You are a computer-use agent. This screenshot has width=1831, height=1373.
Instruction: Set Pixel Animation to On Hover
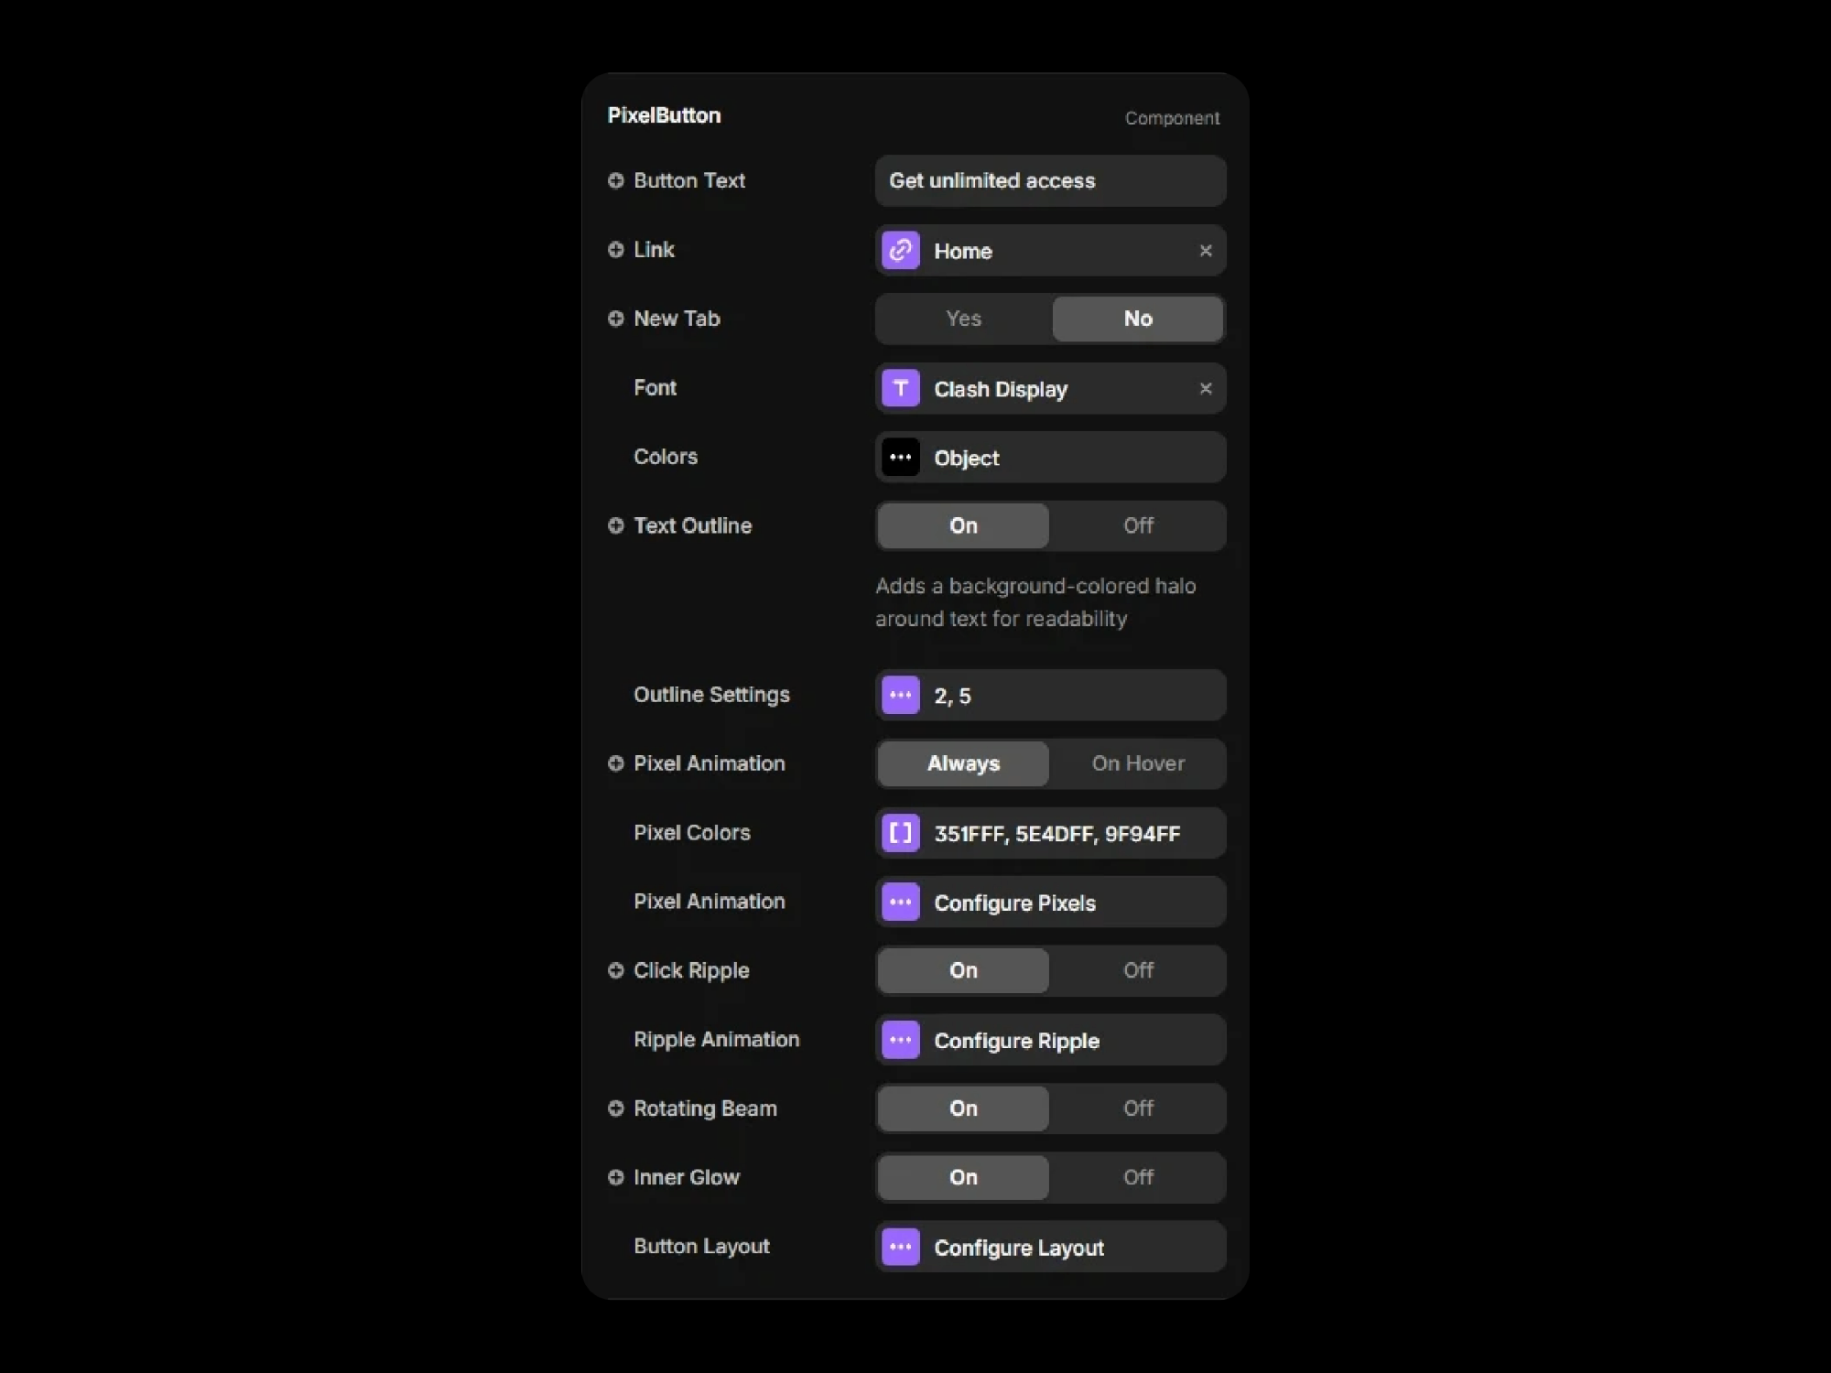(x=1137, y=763)
